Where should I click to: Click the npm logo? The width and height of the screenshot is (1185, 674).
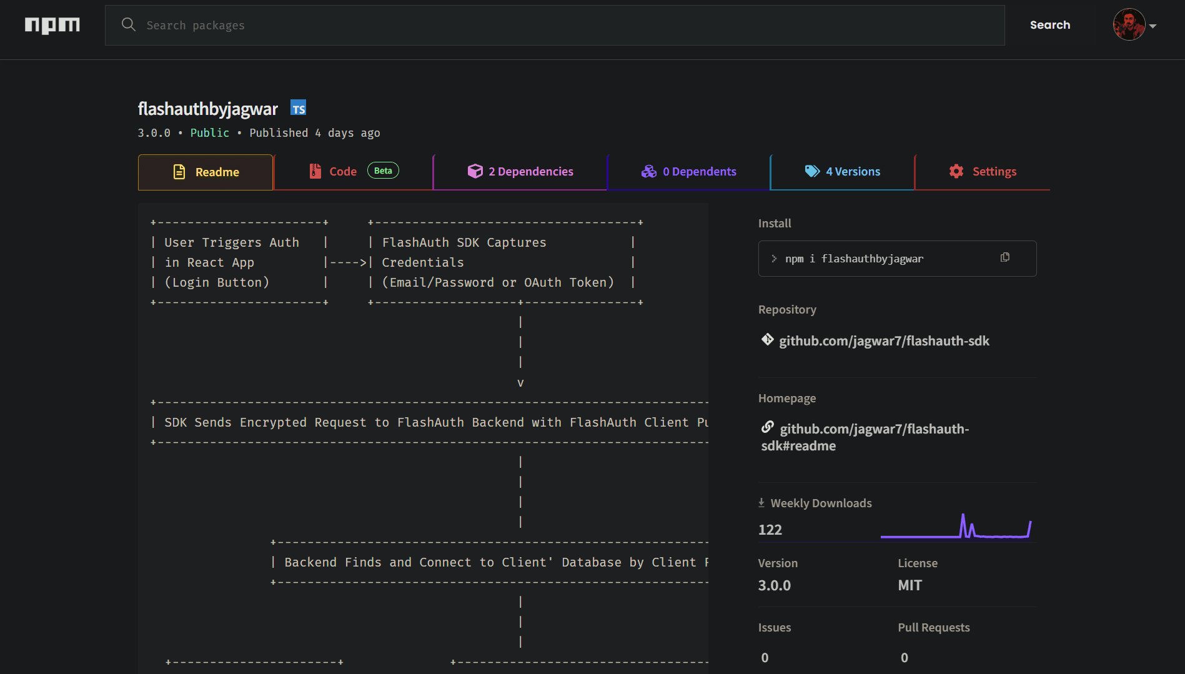[x=52, y=25]
